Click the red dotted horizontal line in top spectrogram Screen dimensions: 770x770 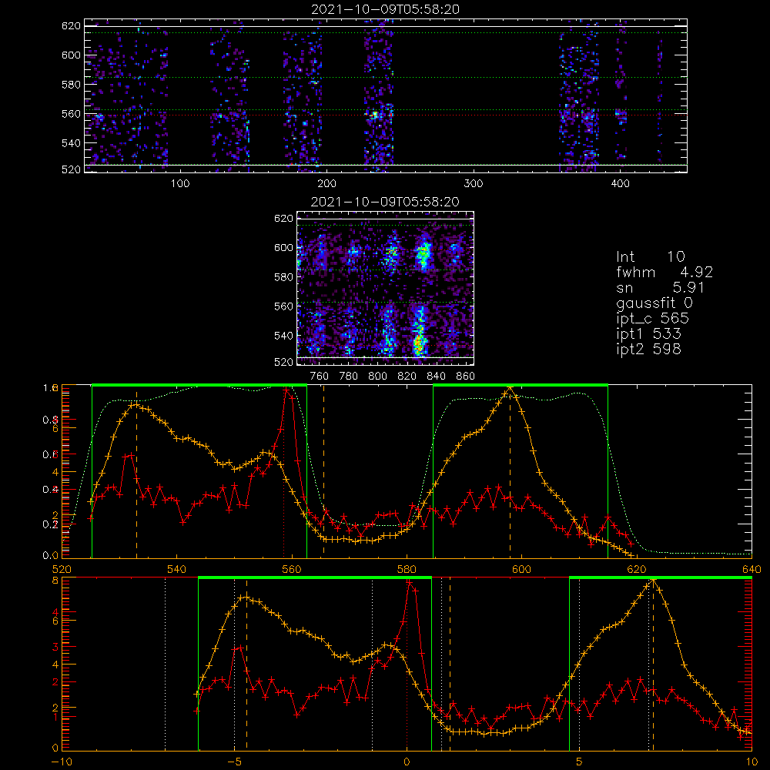(x=386, y=115)
